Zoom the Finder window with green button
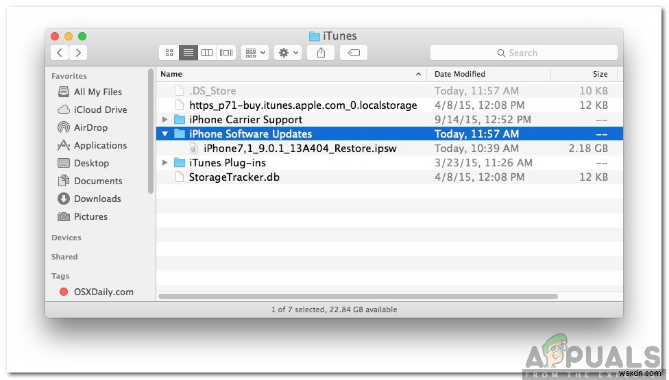The height and width of the screenshot is (380, 669). coord(82,36)
